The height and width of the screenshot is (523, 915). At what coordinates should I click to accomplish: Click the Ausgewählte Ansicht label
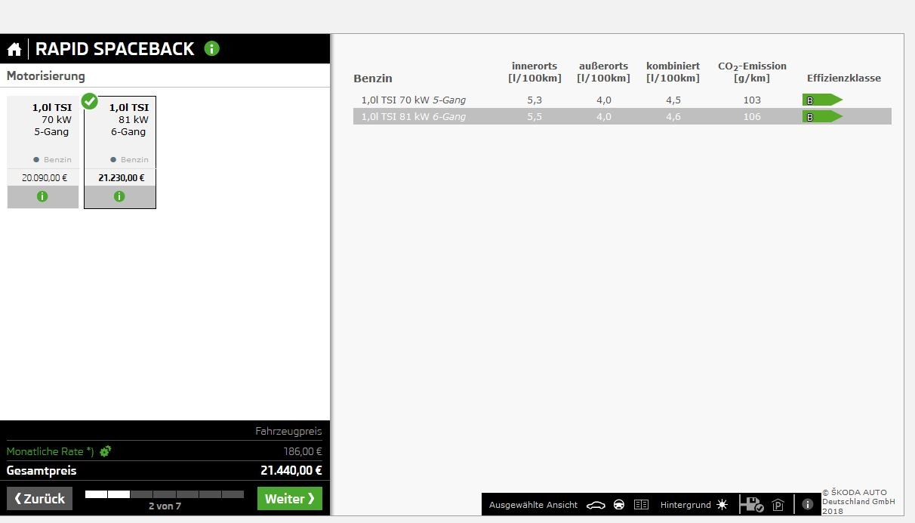[533, 505]
